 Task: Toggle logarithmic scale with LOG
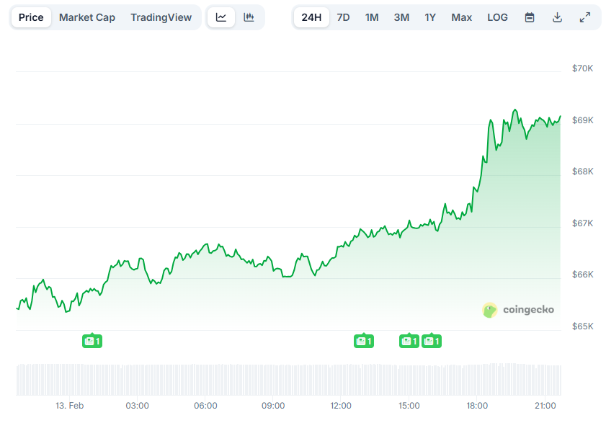(x=497, y=17)
